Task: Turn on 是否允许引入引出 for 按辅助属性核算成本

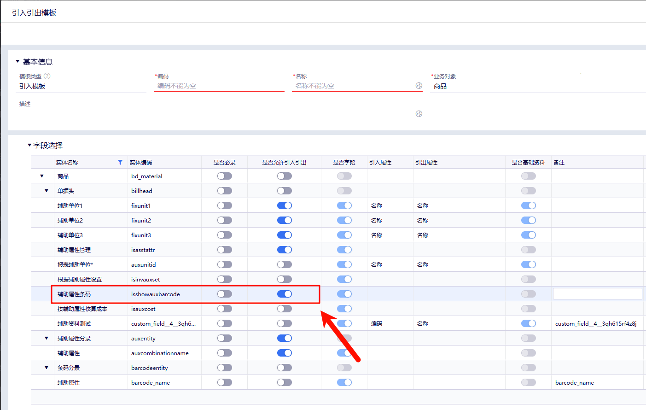Action: [x=285, y=309]
